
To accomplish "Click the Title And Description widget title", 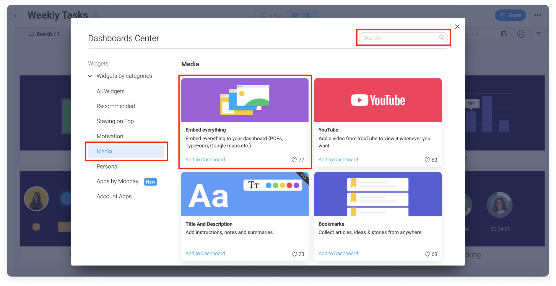I will coord(209,224).
